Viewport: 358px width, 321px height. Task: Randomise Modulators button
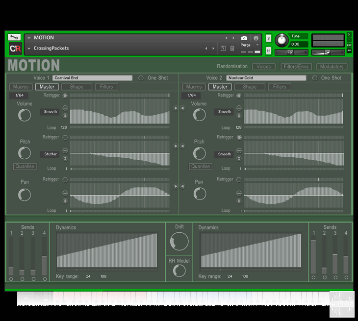[332, 67]
